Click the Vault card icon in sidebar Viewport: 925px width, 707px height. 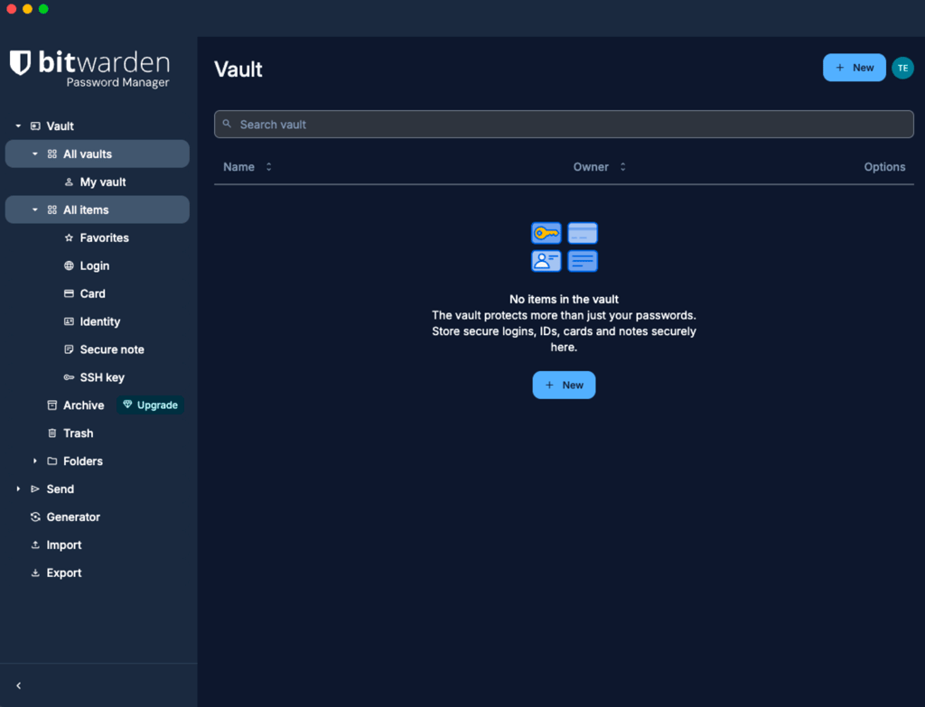pyautogui.click(x=35, y=126)
